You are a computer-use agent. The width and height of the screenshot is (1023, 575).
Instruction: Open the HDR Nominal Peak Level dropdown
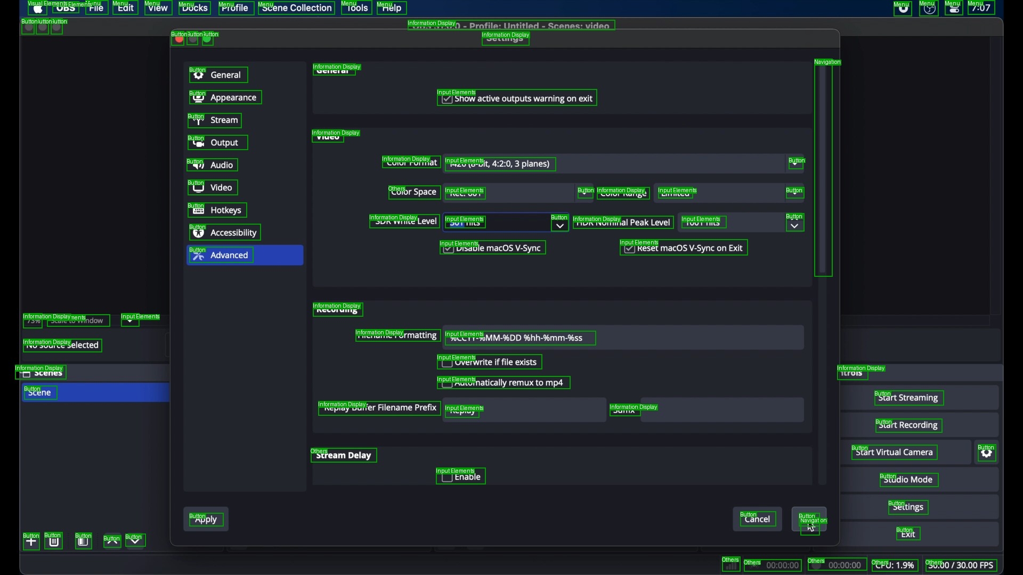coord(795,224)
